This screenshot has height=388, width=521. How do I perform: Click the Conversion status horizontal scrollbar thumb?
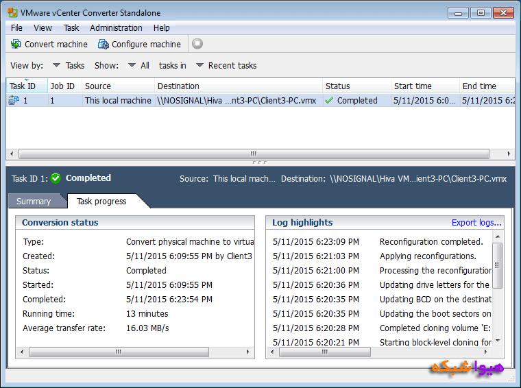119,352
